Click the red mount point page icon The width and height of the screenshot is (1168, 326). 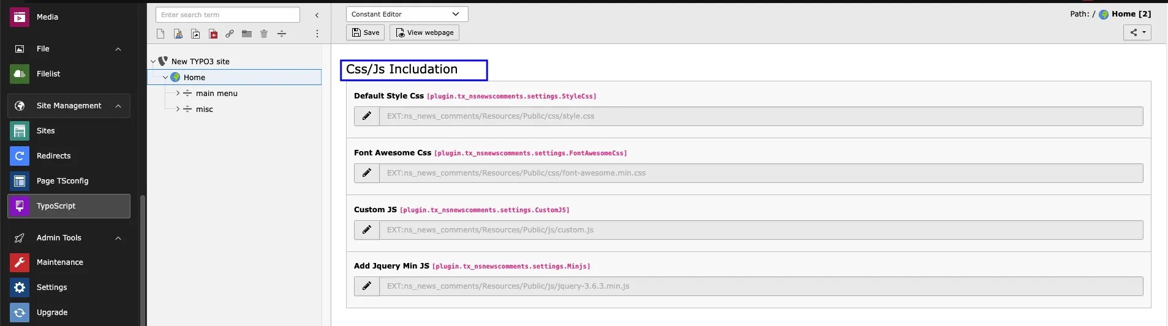(x=213, y=34)
